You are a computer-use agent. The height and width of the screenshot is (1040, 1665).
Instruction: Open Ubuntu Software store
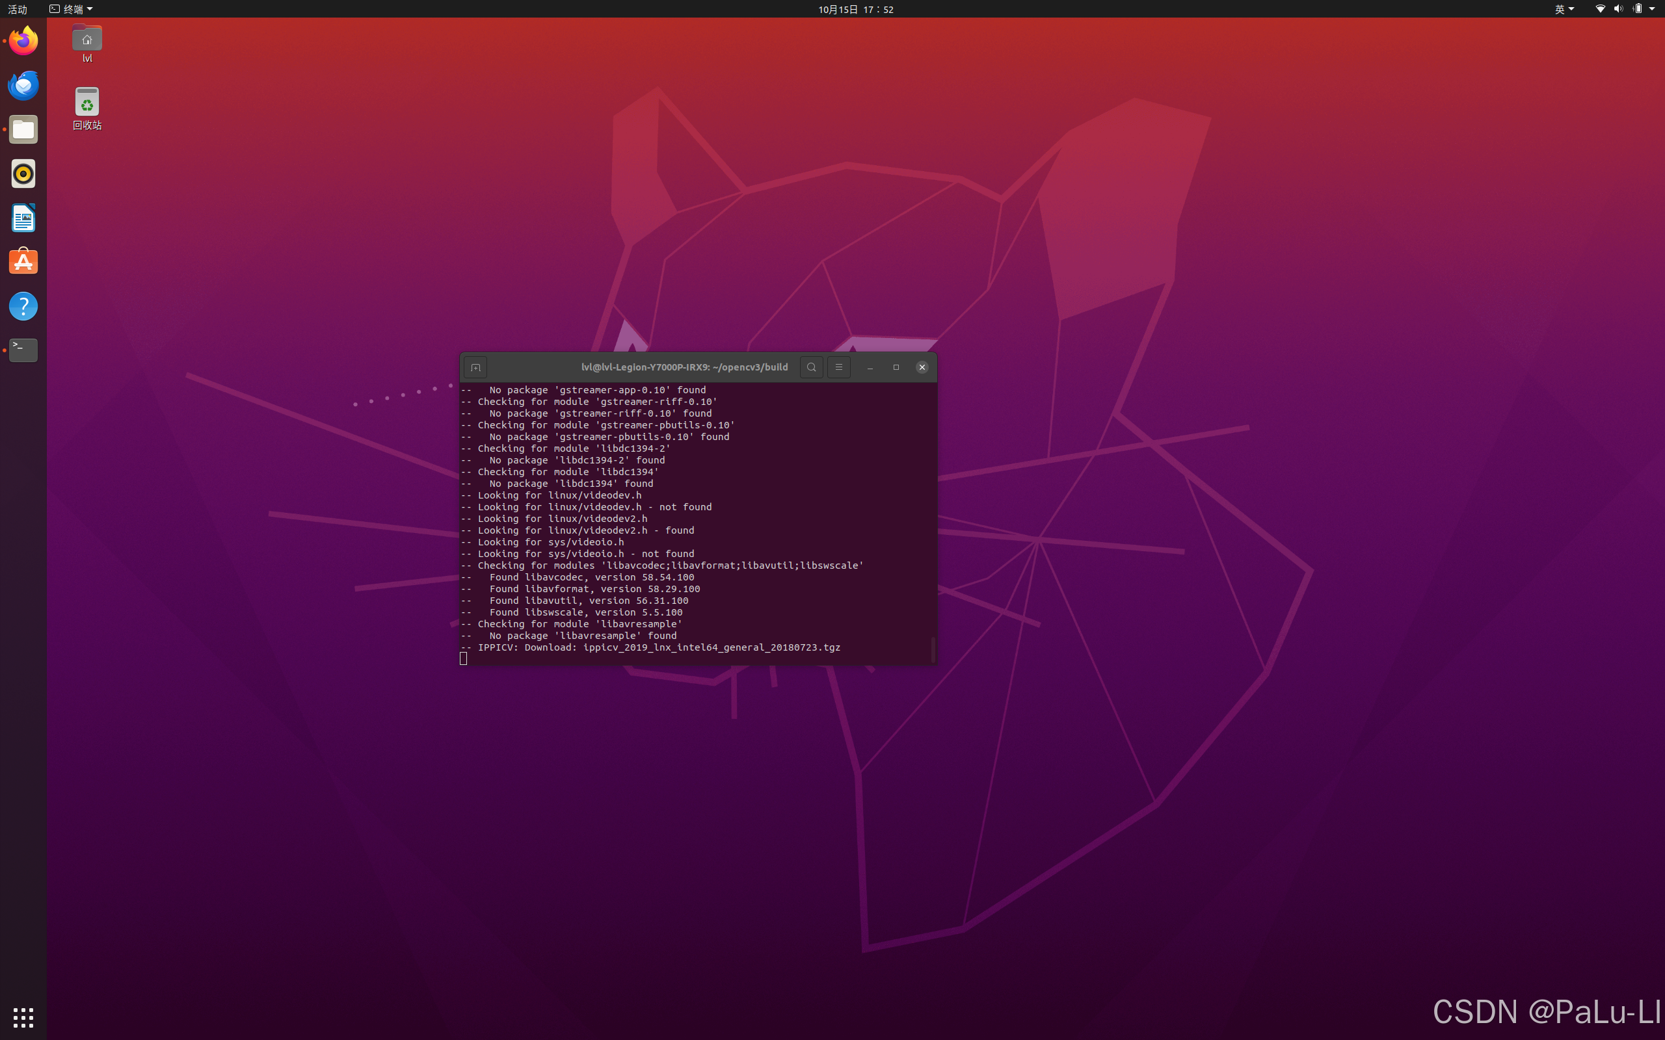23,262
